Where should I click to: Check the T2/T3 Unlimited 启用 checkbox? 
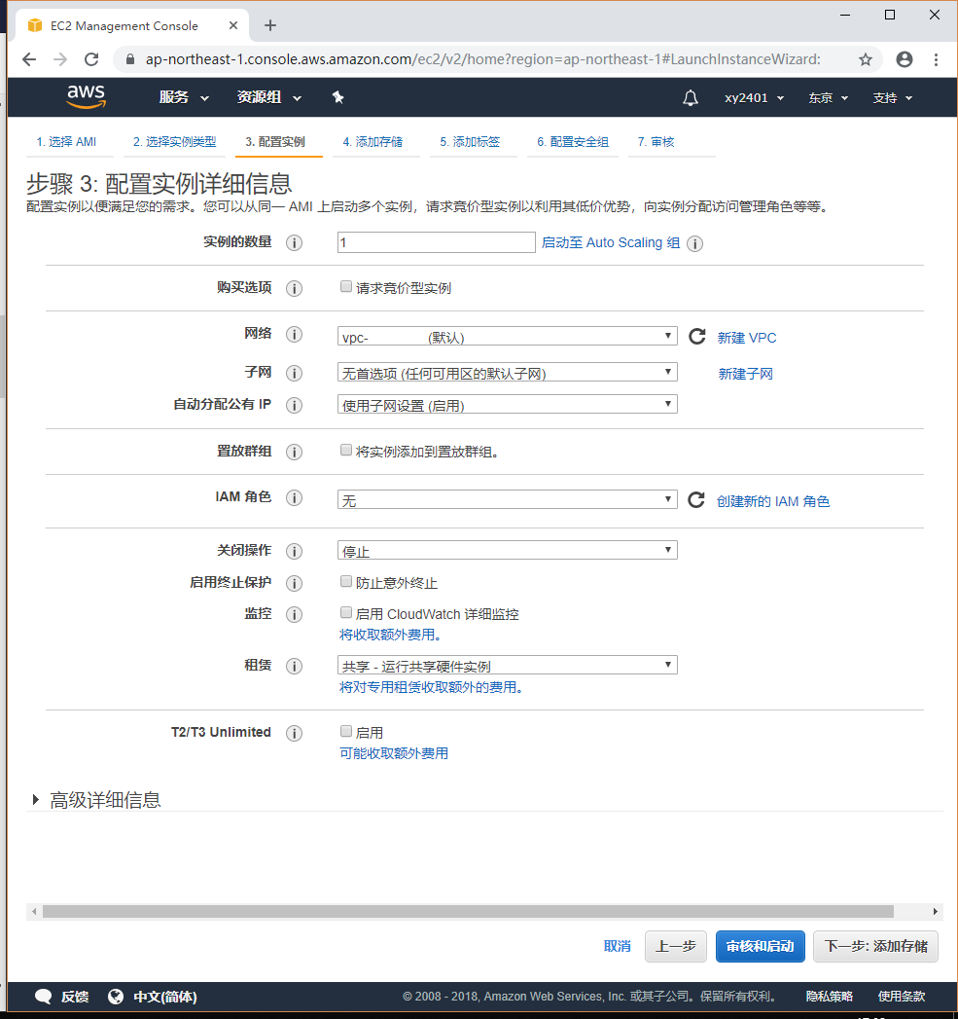click(x=346, y=731)
